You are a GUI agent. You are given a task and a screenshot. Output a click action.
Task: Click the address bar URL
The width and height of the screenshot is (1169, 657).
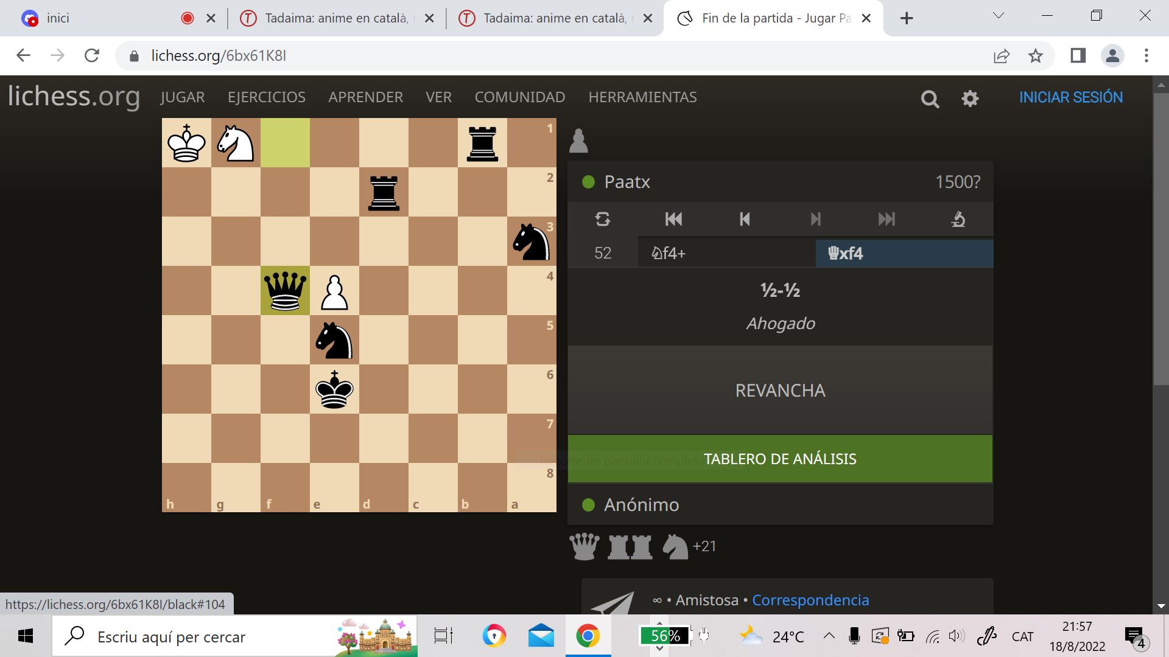click(x=219, y=56)
